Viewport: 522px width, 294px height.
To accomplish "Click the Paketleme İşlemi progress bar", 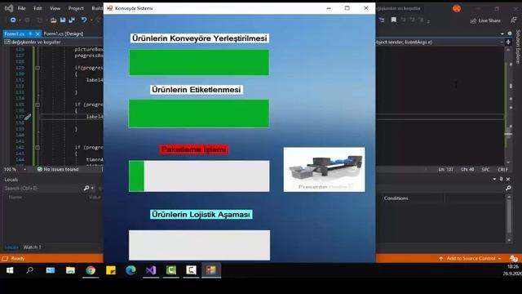I will click(199, 176).
